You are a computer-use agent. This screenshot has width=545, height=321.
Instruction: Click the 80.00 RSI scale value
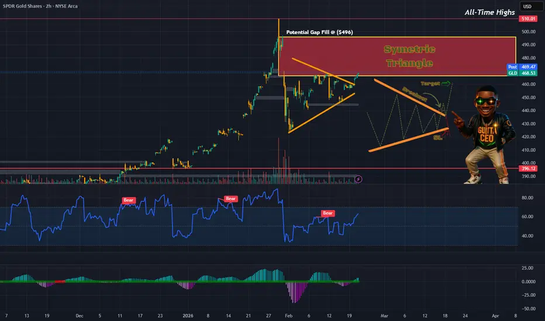[527, 198]
